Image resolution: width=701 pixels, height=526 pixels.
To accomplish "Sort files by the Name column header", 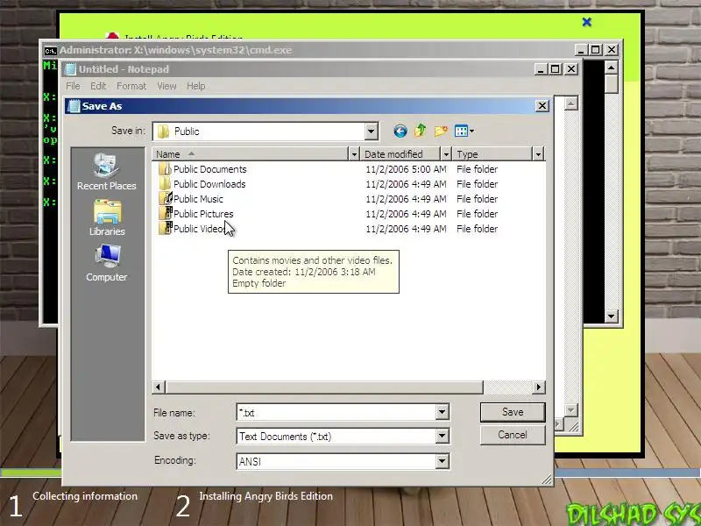I will point(250,154).
